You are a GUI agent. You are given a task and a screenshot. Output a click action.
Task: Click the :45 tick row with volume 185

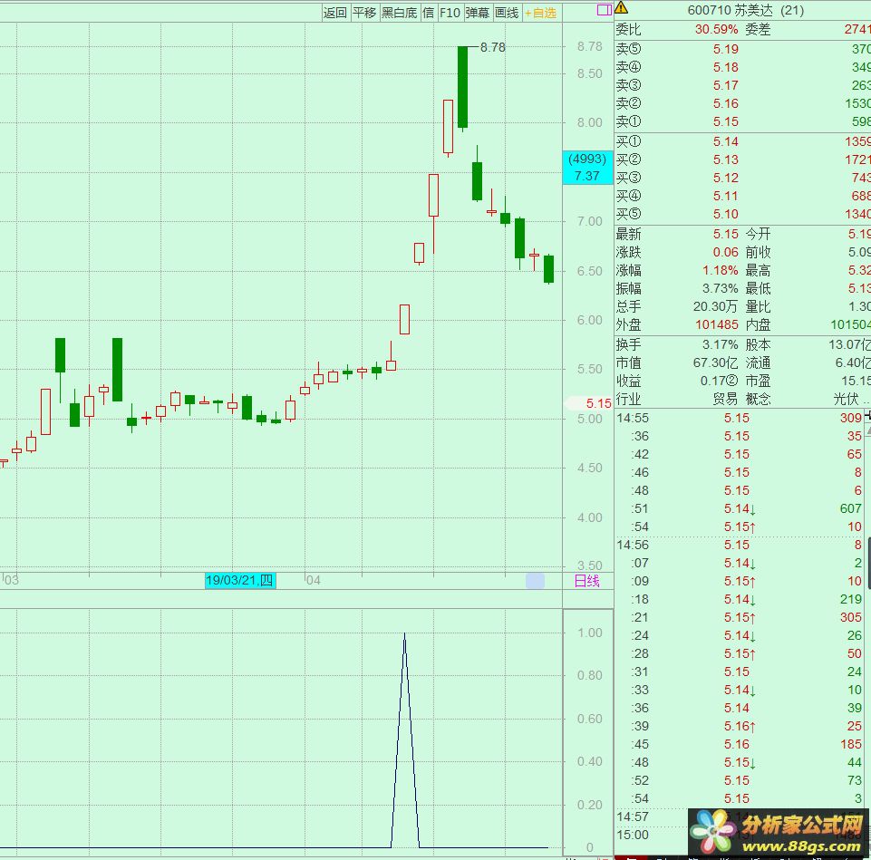click(x=740, y=744)
